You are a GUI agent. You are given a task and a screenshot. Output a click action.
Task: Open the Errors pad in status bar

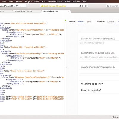116,117
